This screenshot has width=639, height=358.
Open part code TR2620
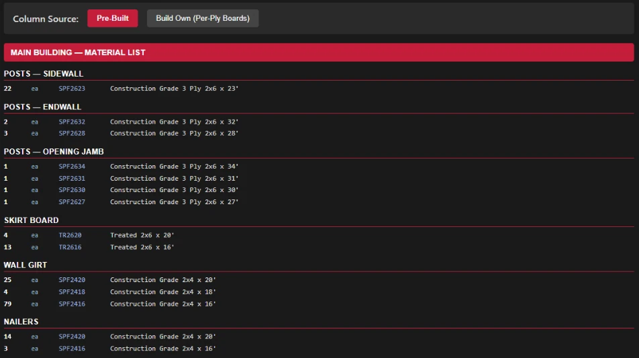point(70,235)
